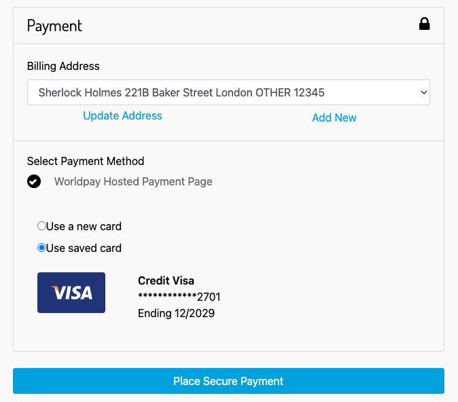The height and width of the screenshot is (402, 458).
Task: Click the Visa card logo
Action: click(x=71, y=293)
